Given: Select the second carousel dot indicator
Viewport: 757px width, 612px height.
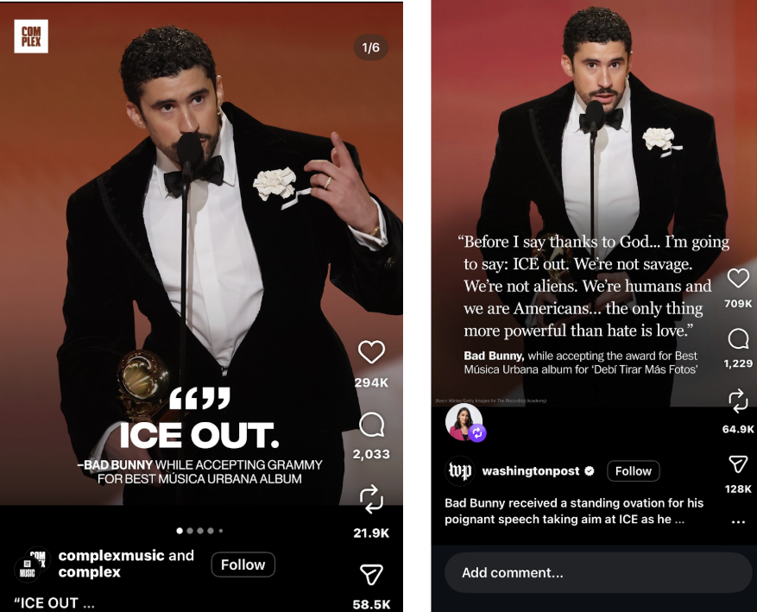Looking at the screenshot, I should click(190, 531).
